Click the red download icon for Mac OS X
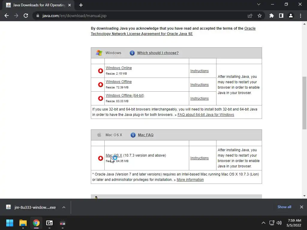This screenshot has height=230, width=307. 101,158
